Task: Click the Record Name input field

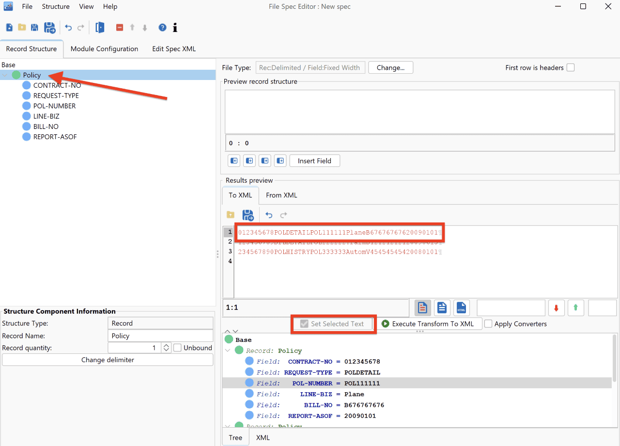Action: pos(160,335)
